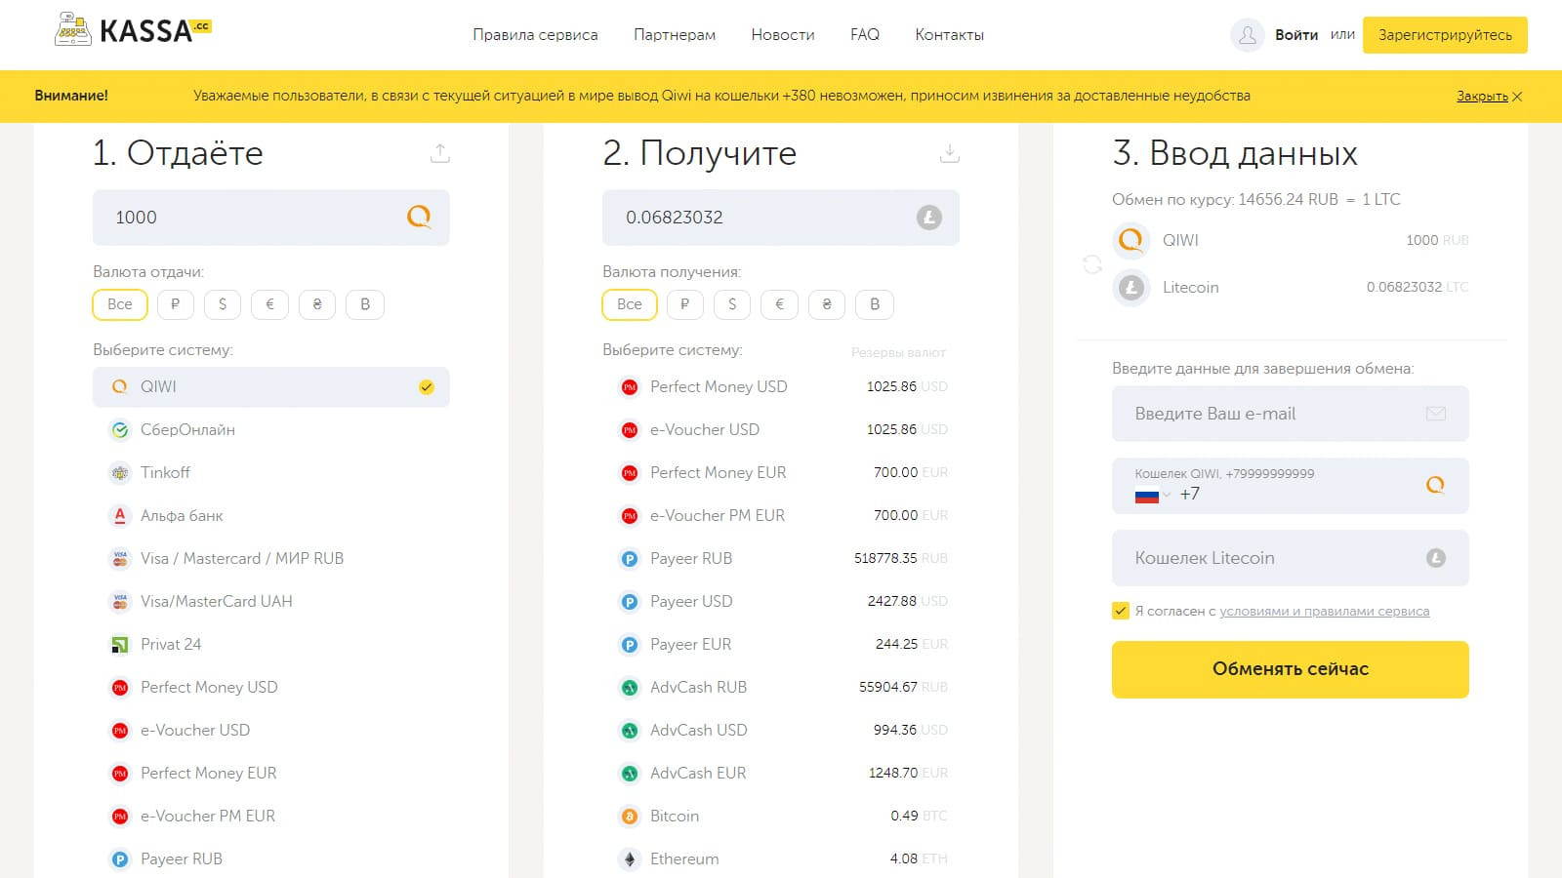Click the Privat 24 icon

coord(120,645)
